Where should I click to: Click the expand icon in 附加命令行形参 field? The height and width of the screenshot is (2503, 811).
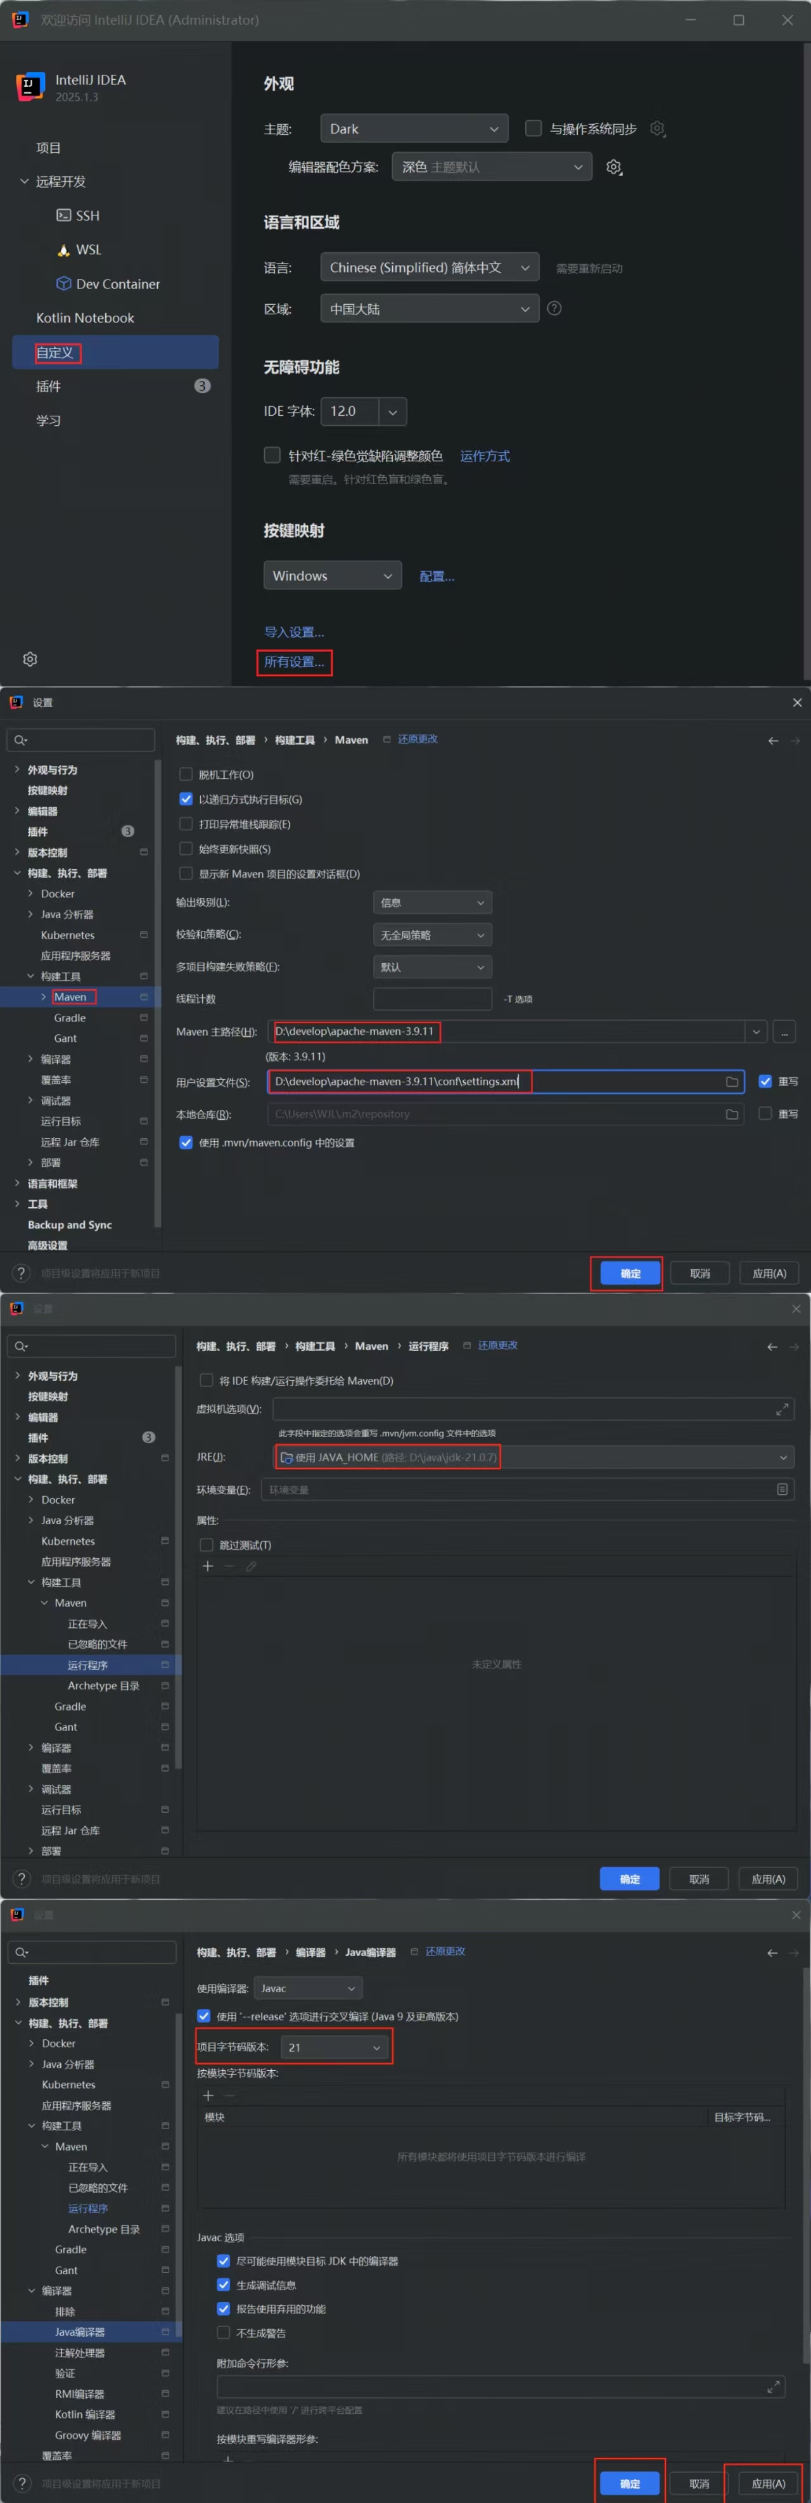coord(773,2388)
